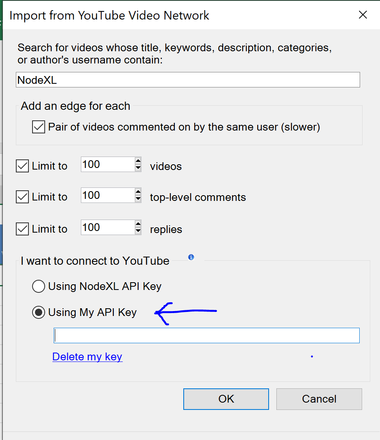Close the Import from YouTube dialog
This screenshot has width=380, height=440.
[363, 15]
